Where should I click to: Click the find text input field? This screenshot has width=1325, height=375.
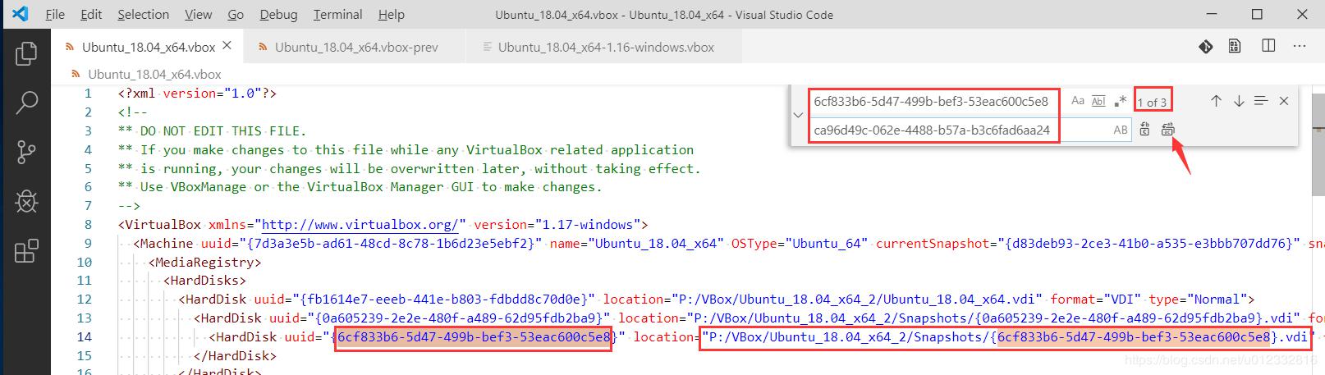tap(932, 102)
